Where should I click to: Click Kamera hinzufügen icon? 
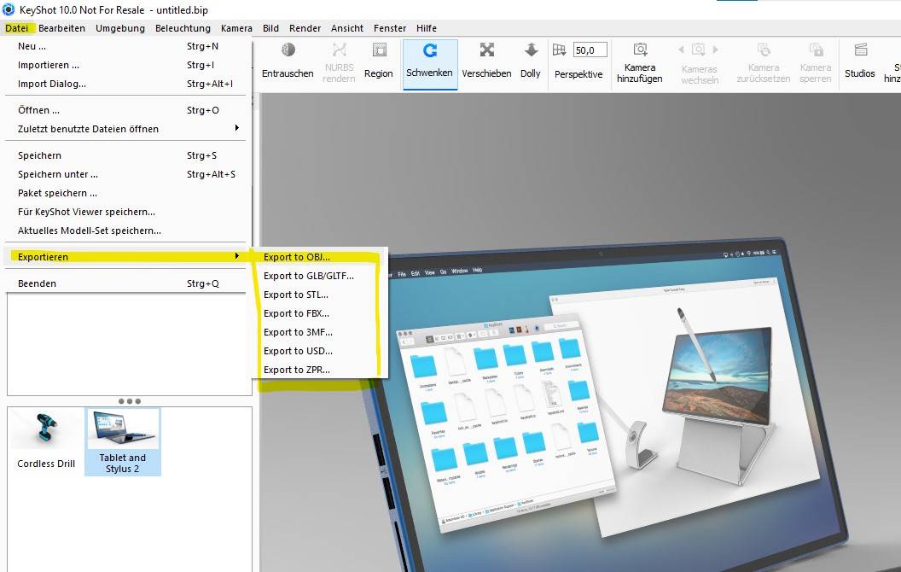pyautogui.click(x=640, y=50)
